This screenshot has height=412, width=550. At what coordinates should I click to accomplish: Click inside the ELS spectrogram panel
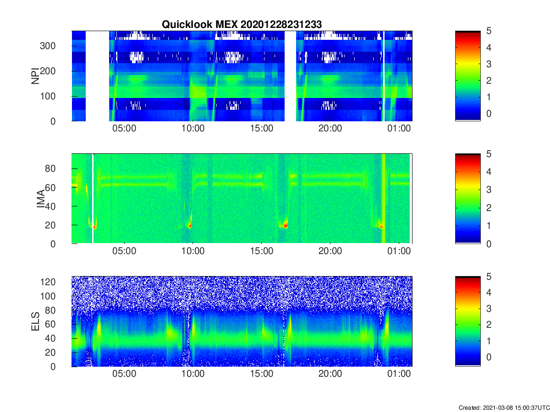[242, 321]
